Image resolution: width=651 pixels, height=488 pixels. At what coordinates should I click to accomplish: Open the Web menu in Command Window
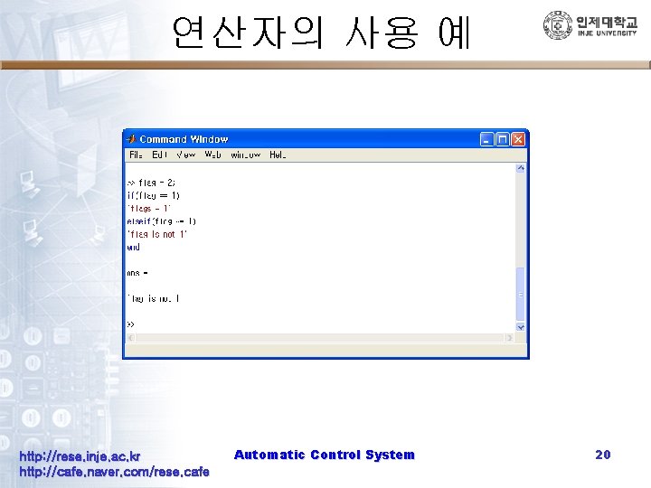(x=212, y=155)
